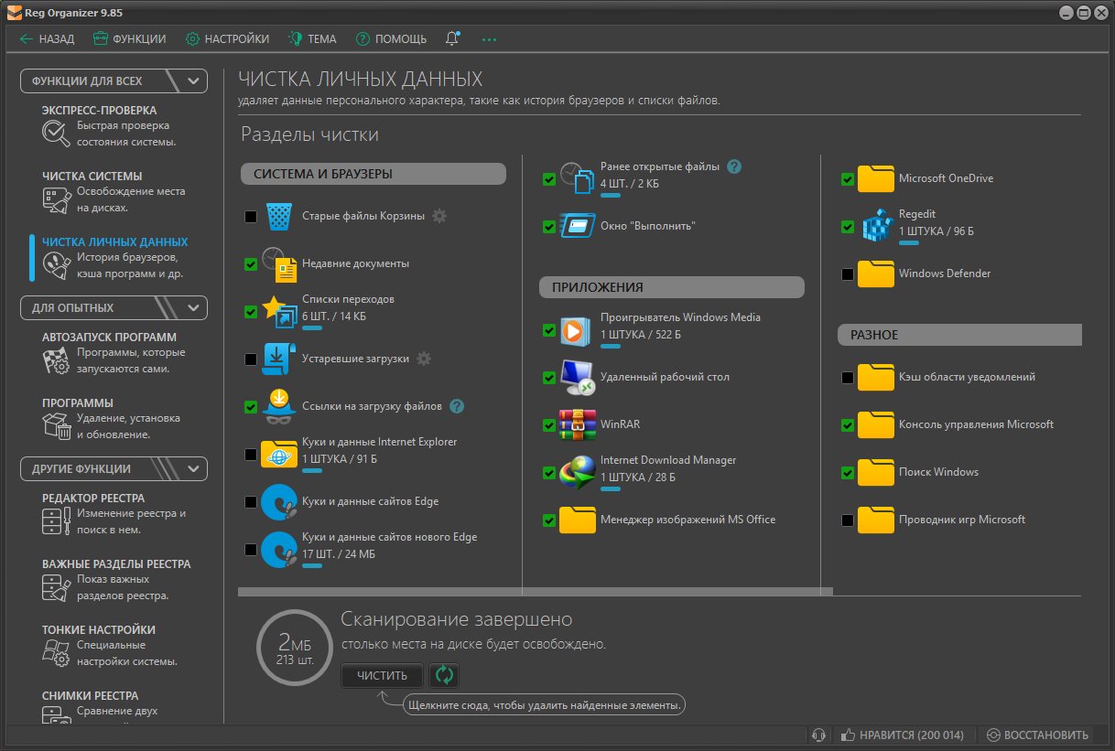
Task: Open the НАСТРОЙКИ menu
Action: click(x=227, y=39)
